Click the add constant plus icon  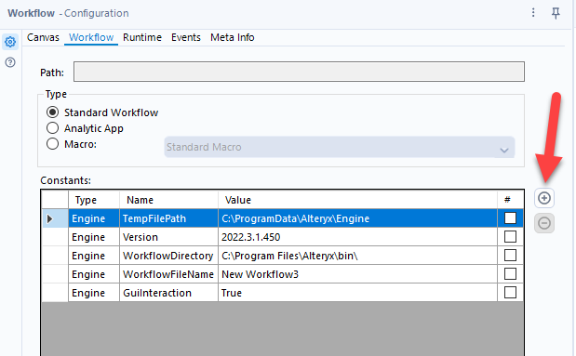(x=544, y=198)
